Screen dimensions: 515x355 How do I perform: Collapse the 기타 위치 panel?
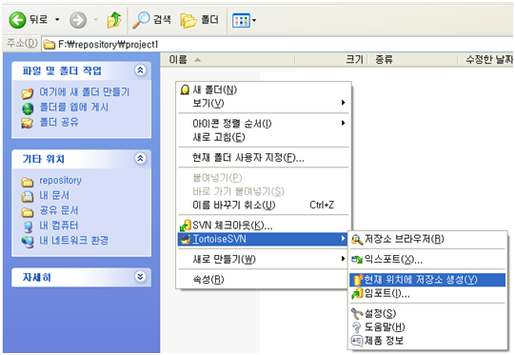[140, 158]
